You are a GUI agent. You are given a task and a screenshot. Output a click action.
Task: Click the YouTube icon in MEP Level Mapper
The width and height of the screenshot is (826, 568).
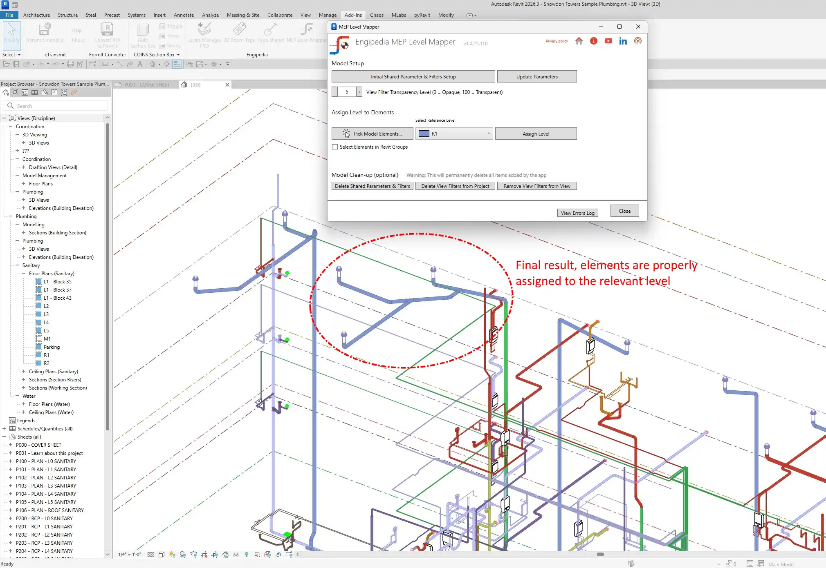point(608,41)
